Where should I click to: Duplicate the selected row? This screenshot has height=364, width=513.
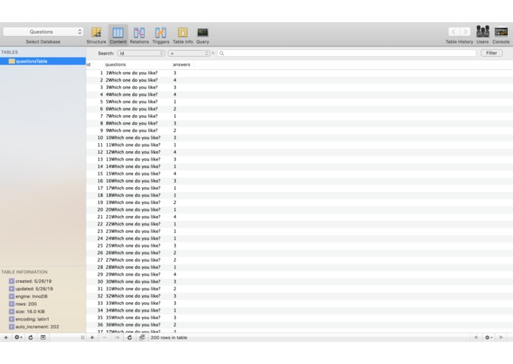117,337
